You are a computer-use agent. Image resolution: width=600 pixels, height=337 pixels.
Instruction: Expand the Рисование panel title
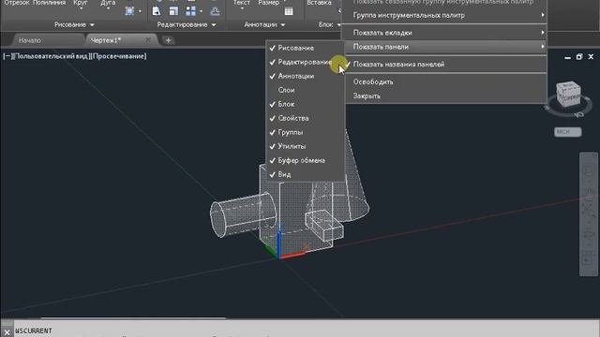74,24
